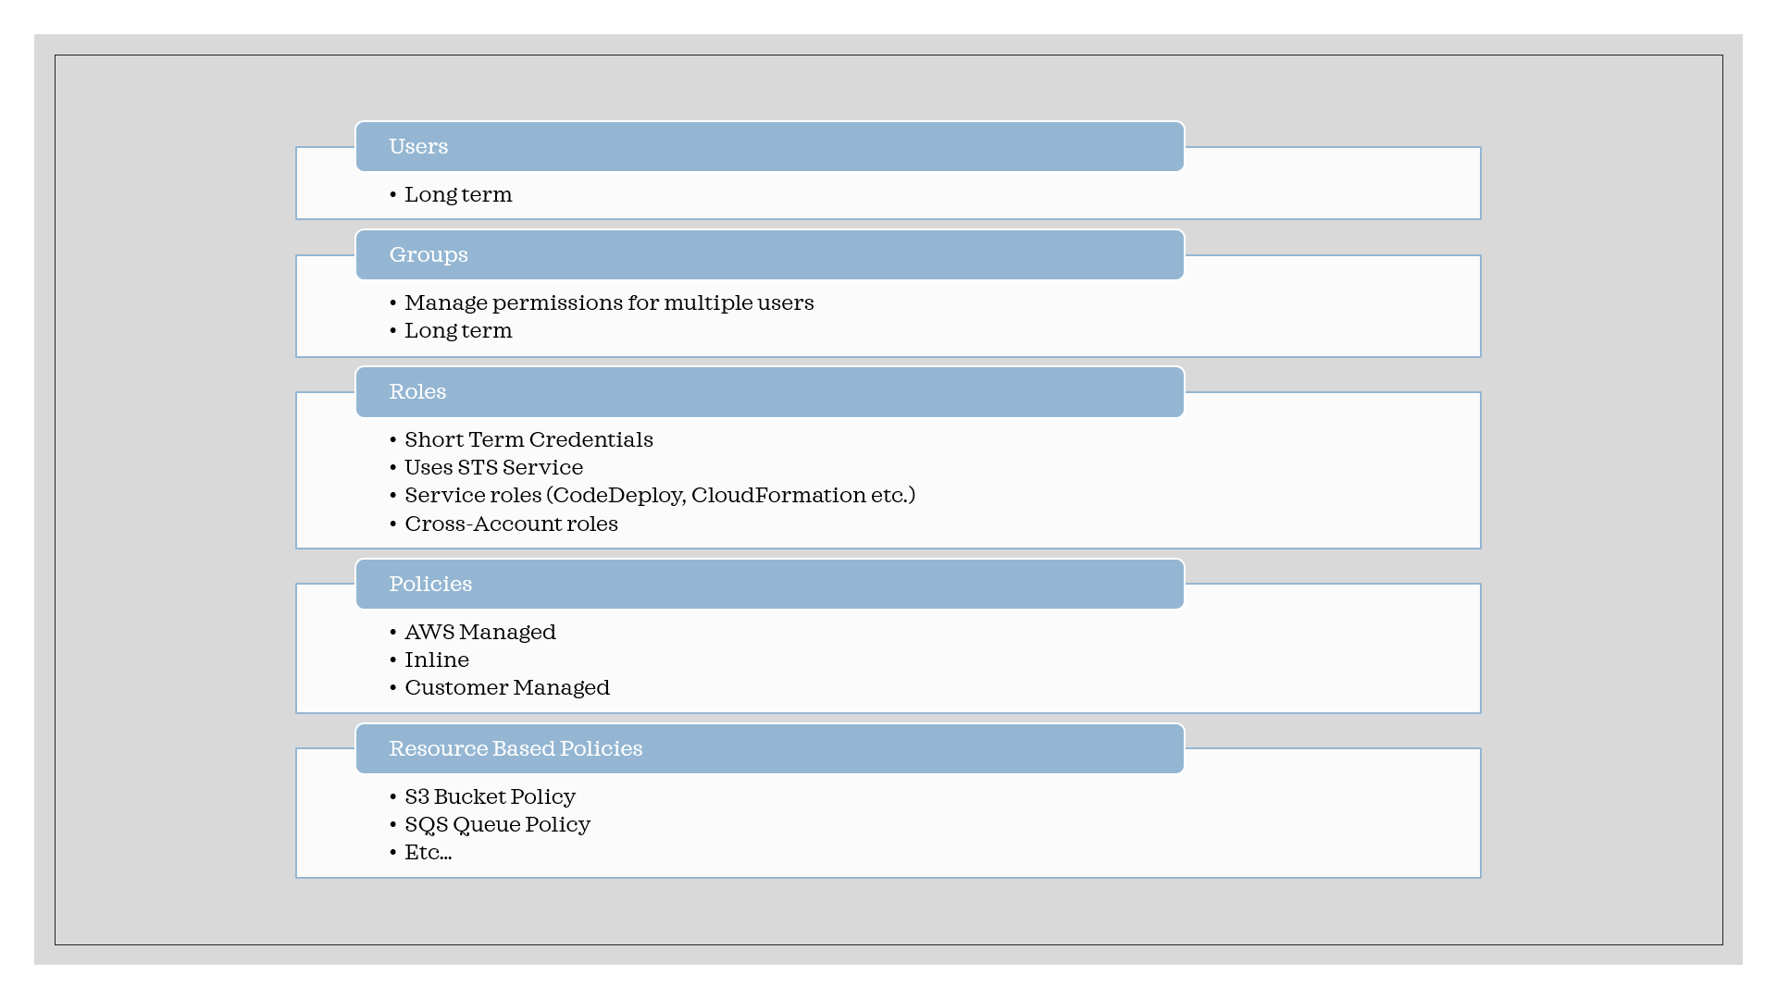The height and width of the screenshot is (999, 1777).
Task: Click the Groups header bar
Action: [769, 255]
